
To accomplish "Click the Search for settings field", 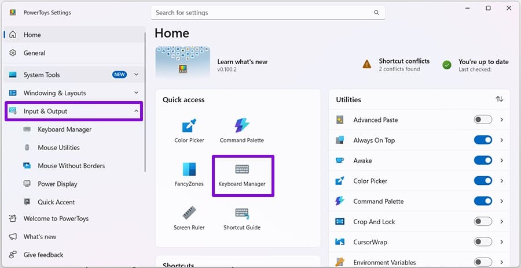I will pyautogui.click(x=268, y=13).
